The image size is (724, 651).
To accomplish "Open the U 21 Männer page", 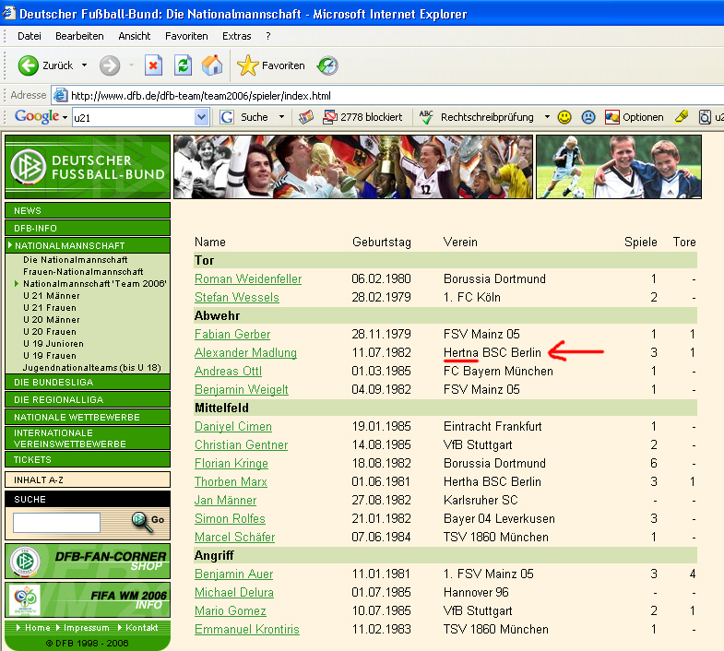I will (x=52, y=295).
